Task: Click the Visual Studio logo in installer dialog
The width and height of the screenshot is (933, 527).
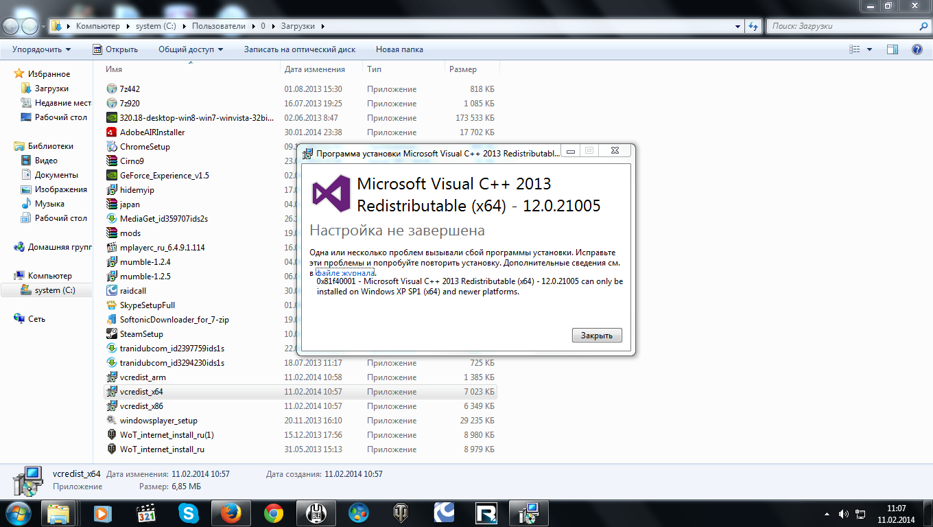Action: (x=331, y=193)
